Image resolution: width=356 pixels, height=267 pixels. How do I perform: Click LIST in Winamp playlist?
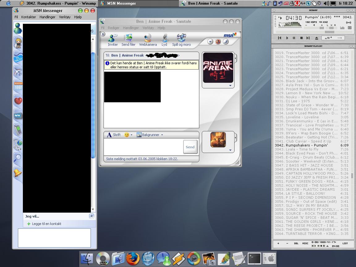345,244
